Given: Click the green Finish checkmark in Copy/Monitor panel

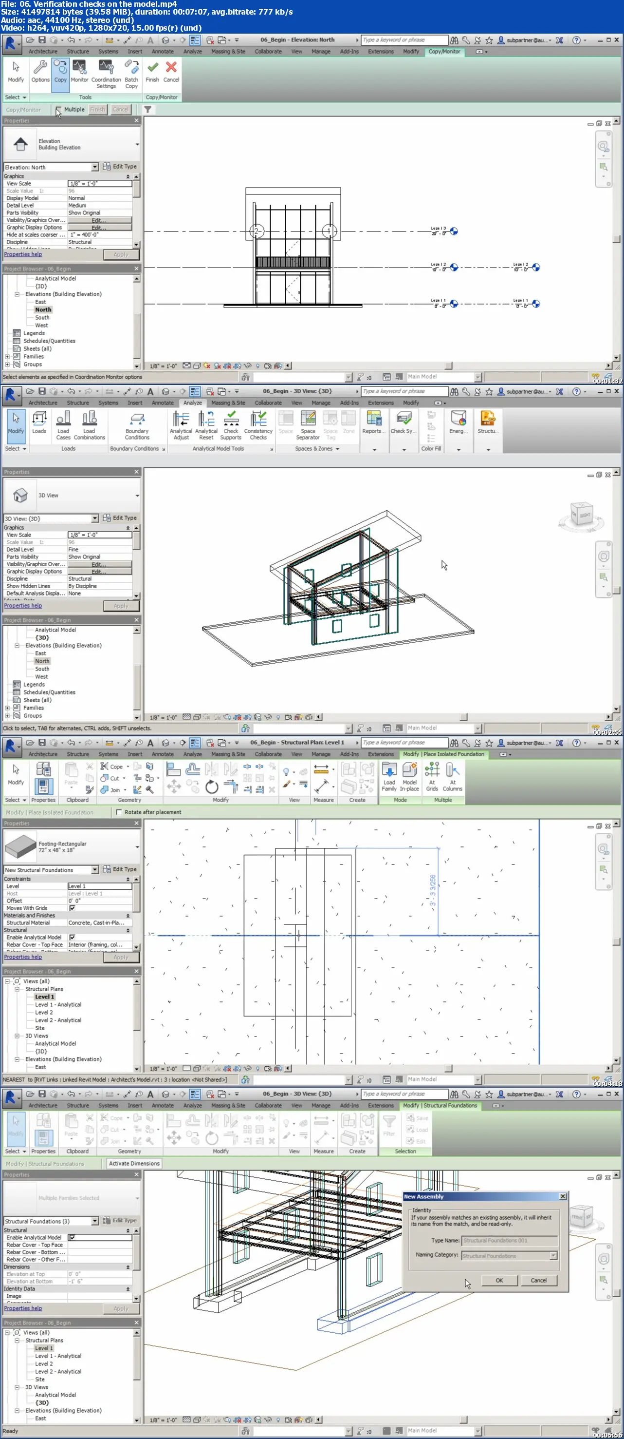Looking at the screenshot, I should 152,72.
